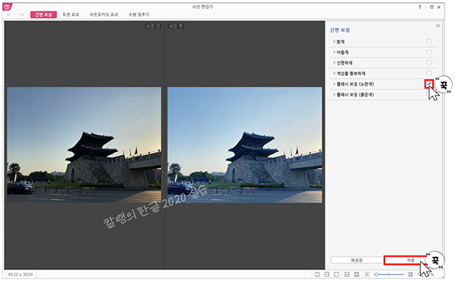Switch to side-by-side comparison view icon

click(317, 274)
